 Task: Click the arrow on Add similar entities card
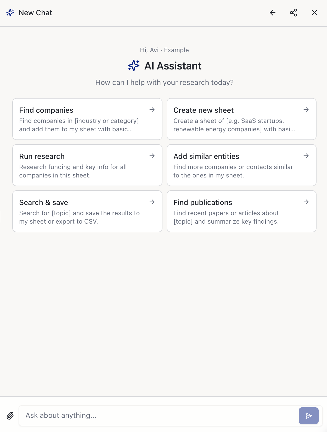[306, 156]
